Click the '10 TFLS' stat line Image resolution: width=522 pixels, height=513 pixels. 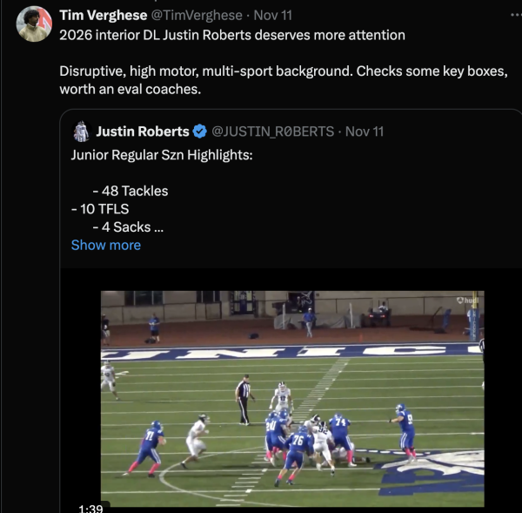point(100,209)
